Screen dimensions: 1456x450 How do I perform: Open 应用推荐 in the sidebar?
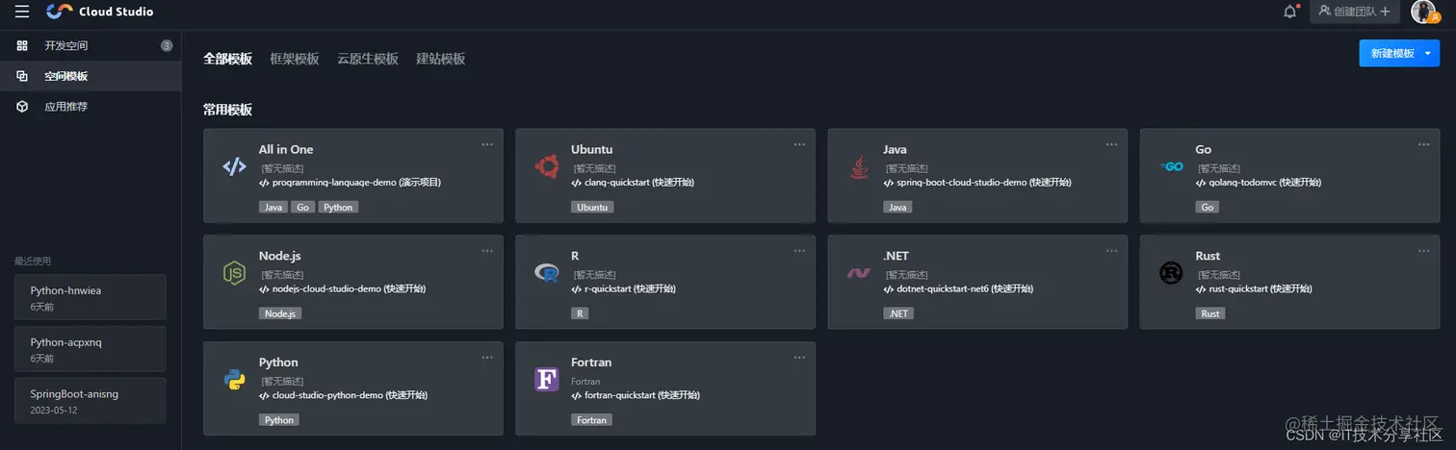click(x=91, y=107)
